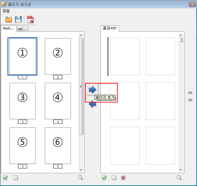197x186 pixels.
Task: Click page number label 4
Action: pyautogui.click(x=58, y=122)
